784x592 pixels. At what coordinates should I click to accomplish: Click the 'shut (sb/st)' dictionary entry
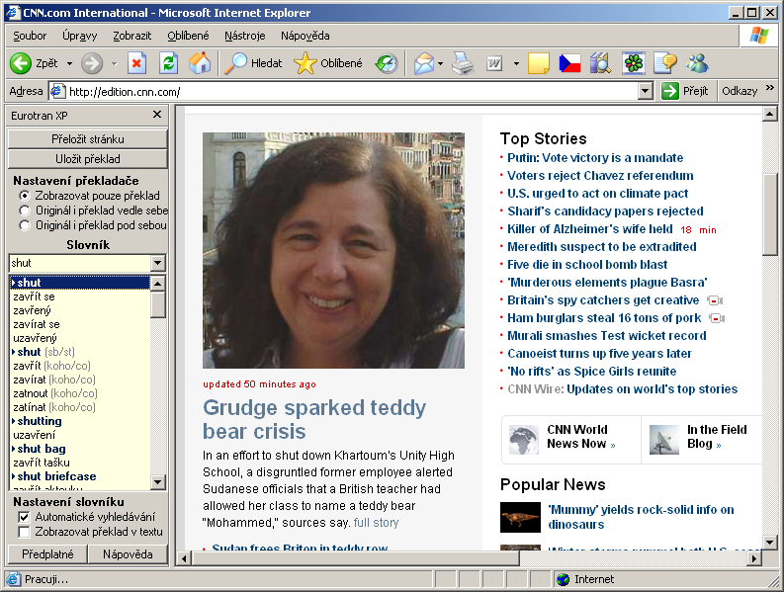tap(44, 352)
